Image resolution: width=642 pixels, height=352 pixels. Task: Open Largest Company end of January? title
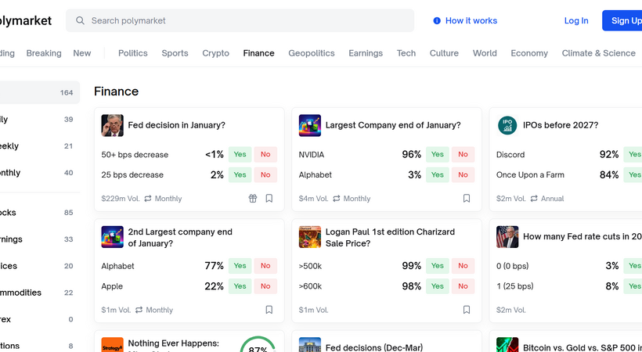(393, 125)
